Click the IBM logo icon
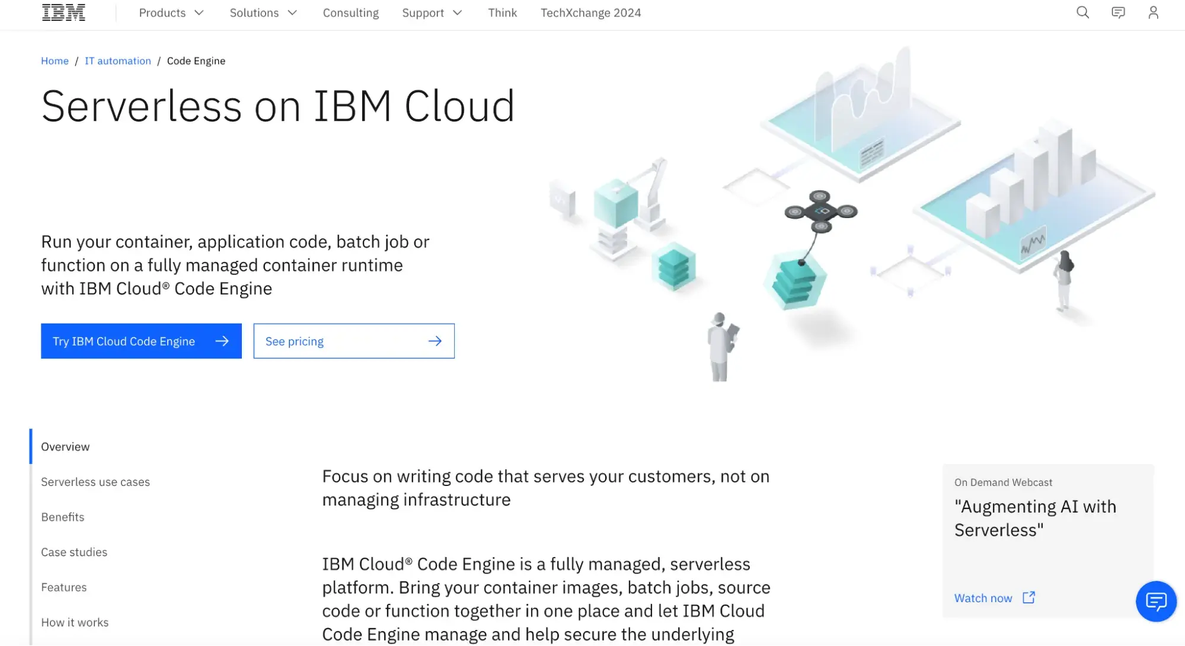The image size is (1185, 646). tap(63, 12)
